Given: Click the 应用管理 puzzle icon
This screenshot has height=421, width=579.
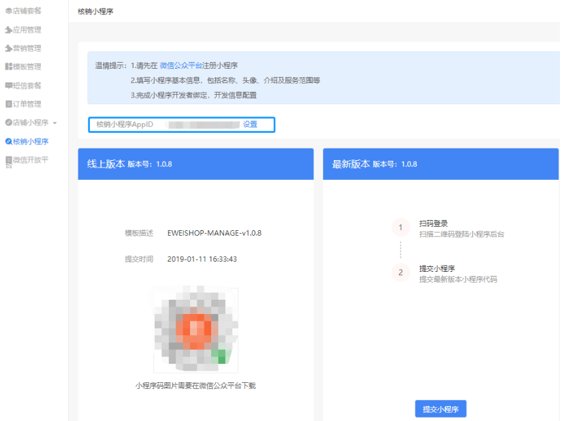Looking at the screenshot, I should [8, 30].
